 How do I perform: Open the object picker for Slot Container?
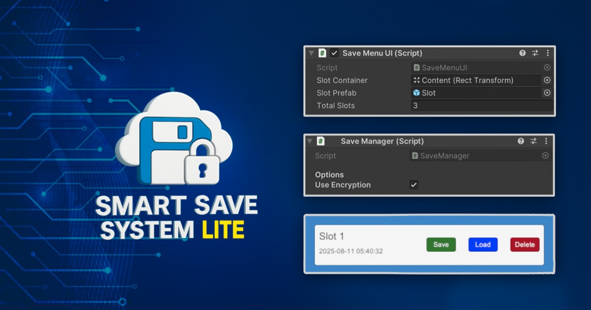point(547,80)
